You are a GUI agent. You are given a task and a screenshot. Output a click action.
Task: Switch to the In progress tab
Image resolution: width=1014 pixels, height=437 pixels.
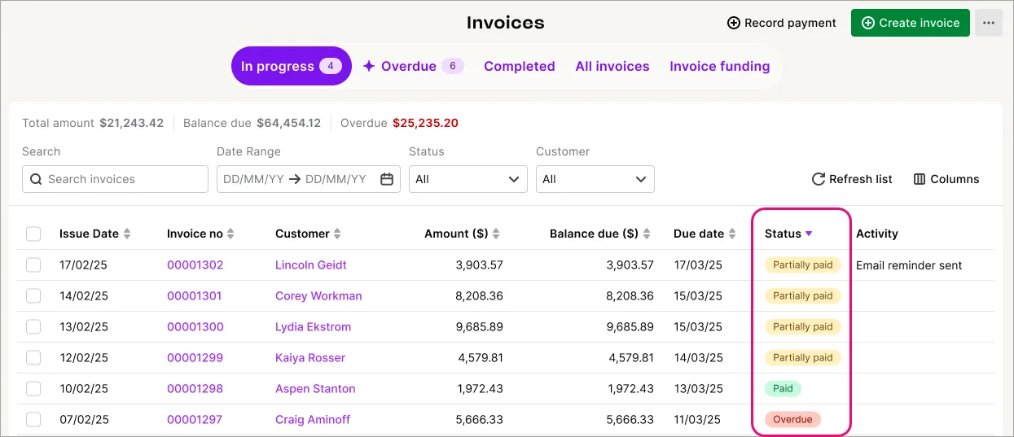pyautogui.click(x=292, y=66)
